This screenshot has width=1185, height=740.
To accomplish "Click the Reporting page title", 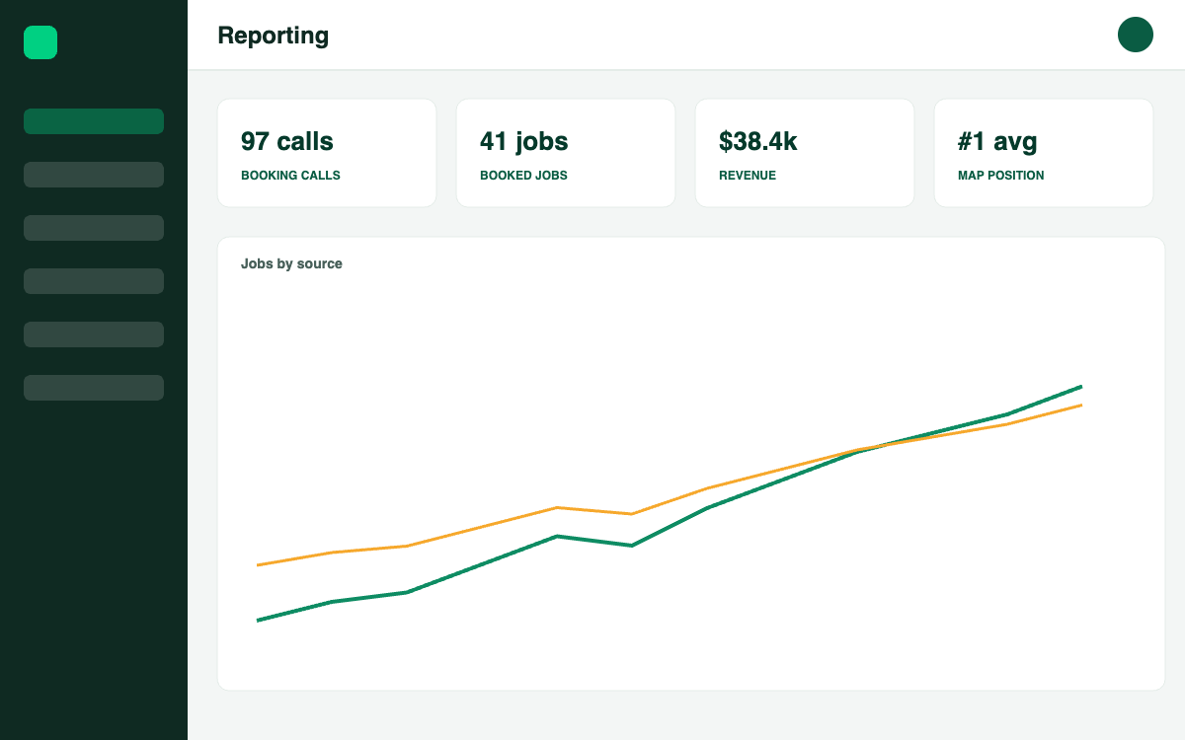I will click(274, 36).
